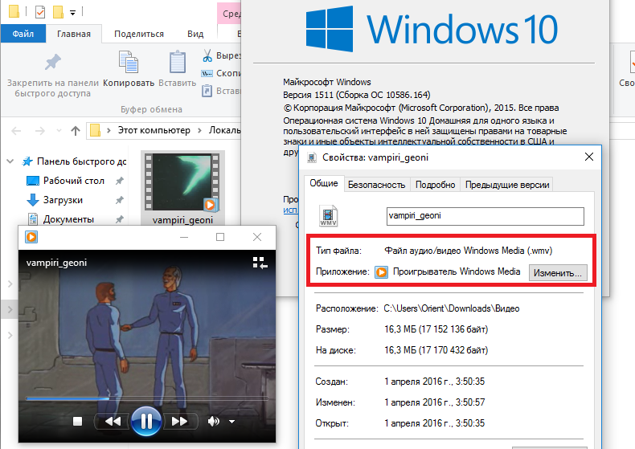Click Закрепить на панели быстрого доступа
Viewport: 635px width, 449px height.
(x=52, y=76)
